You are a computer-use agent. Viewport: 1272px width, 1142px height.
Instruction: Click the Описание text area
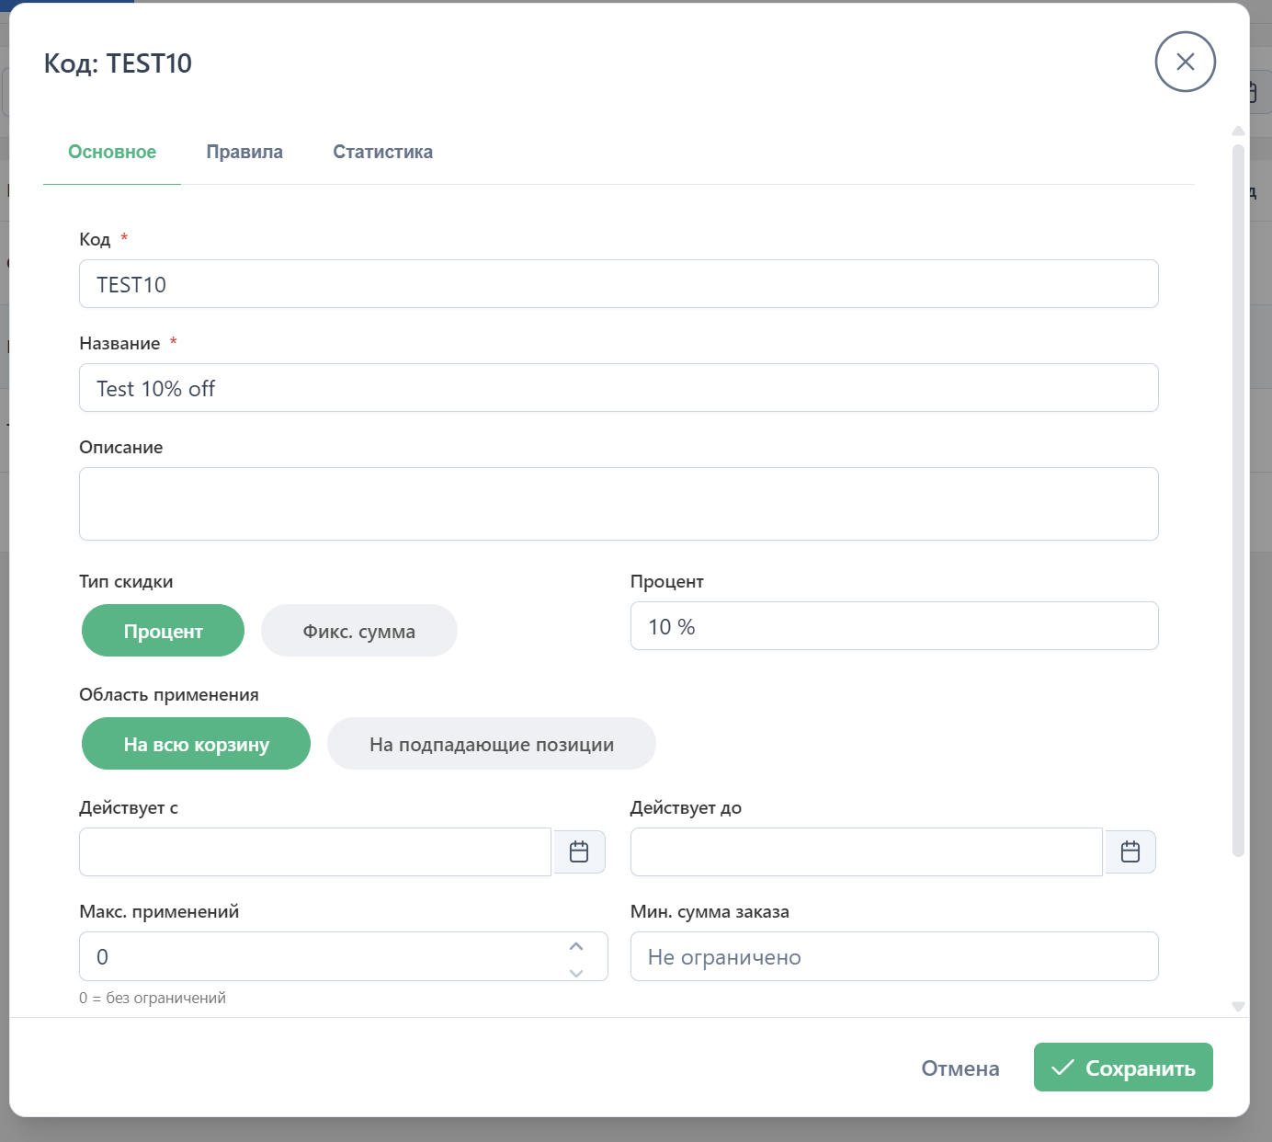point(618,504)
